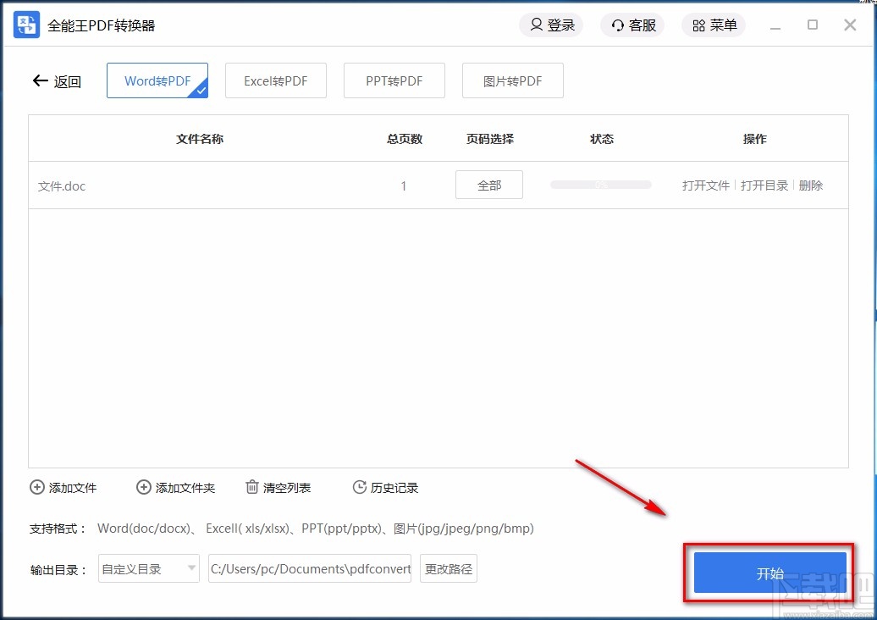Click the progress bar for 文件.doc
877x620 pixels.
[600, 184]
